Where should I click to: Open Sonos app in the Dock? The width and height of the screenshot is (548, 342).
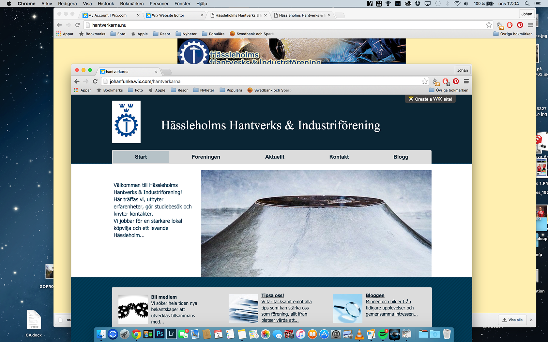pyautogui.click(x=395, y=334)
